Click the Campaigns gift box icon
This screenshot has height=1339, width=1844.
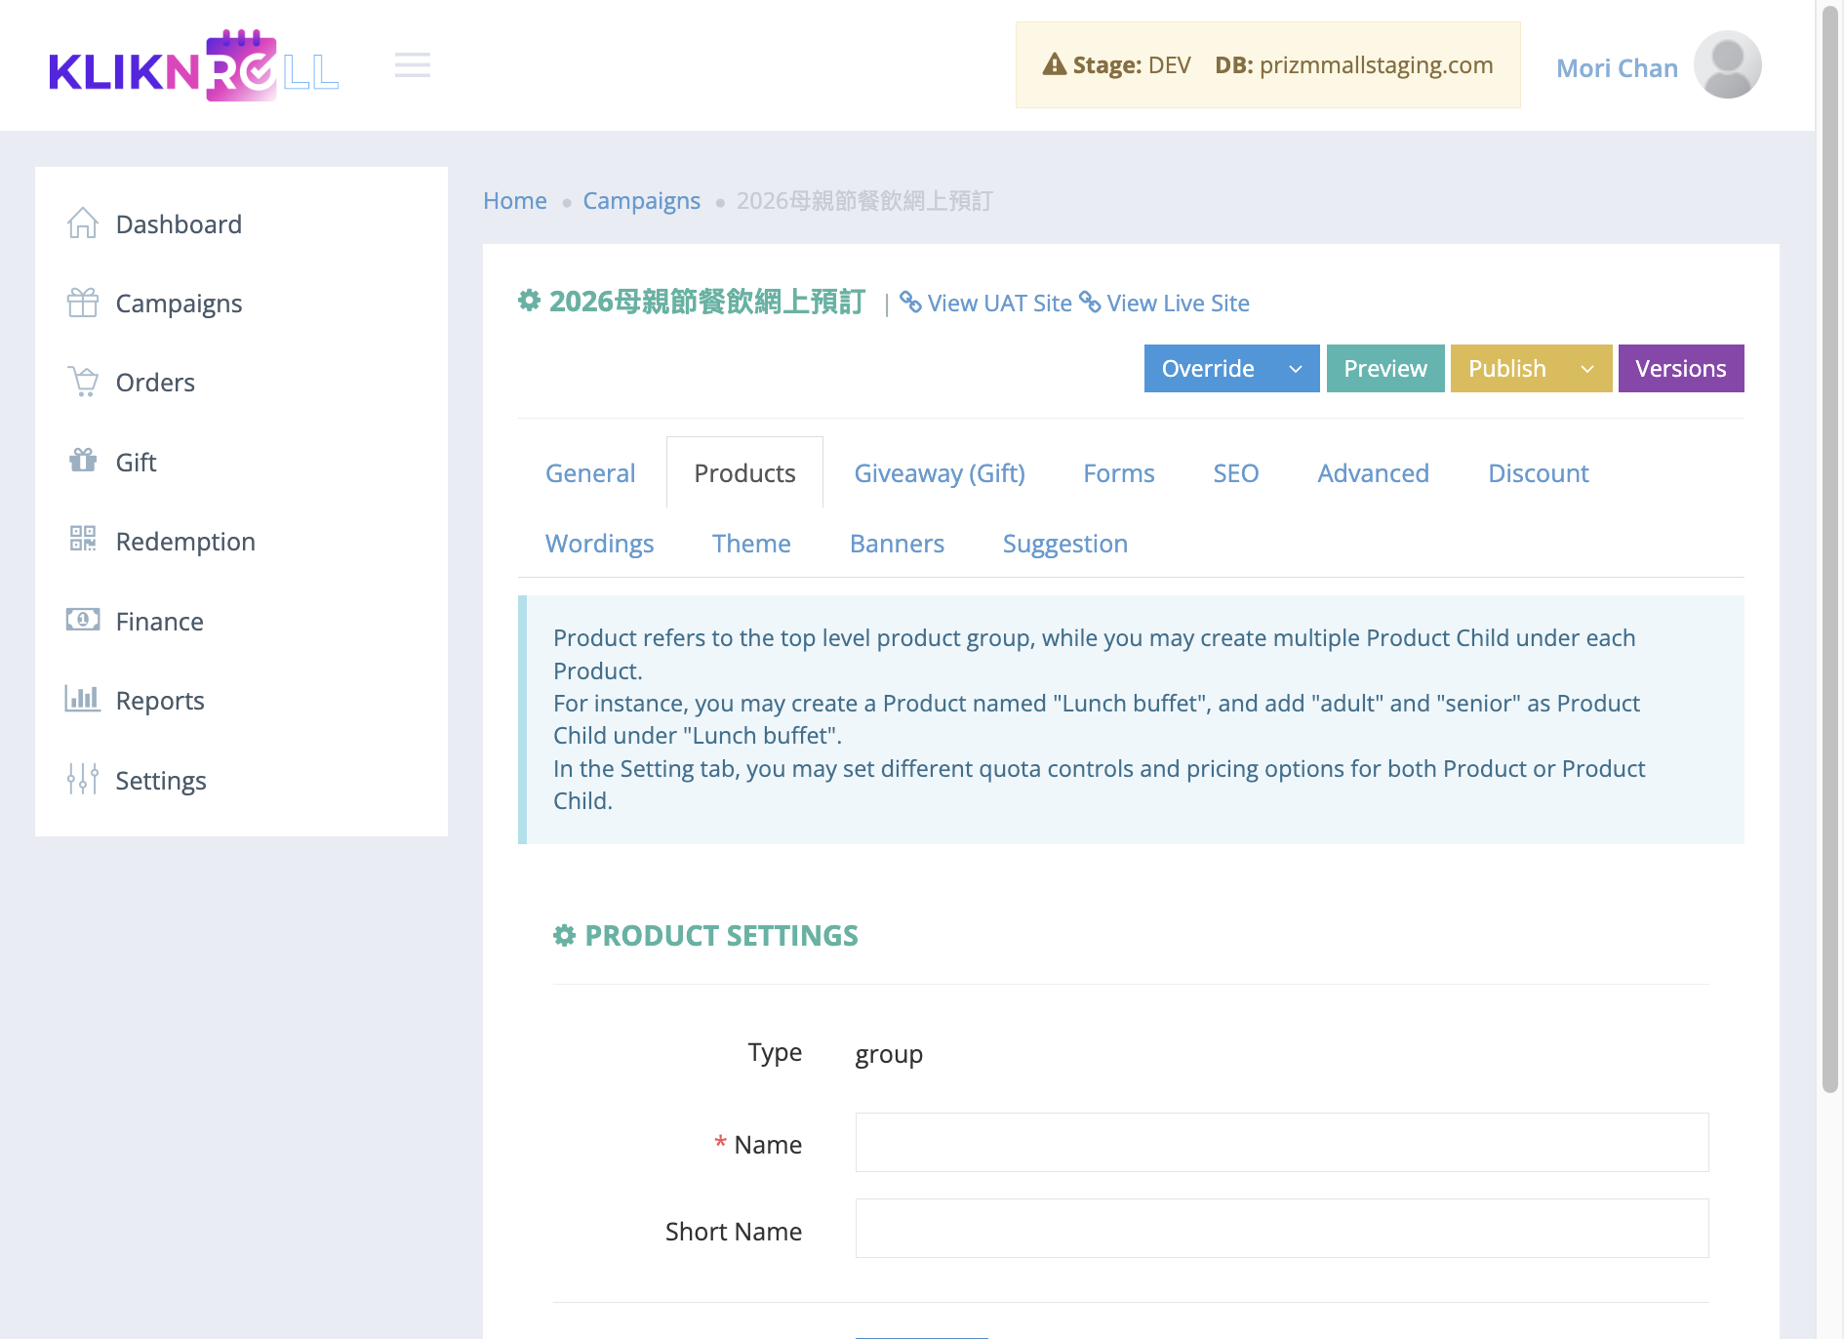point(83,303)
